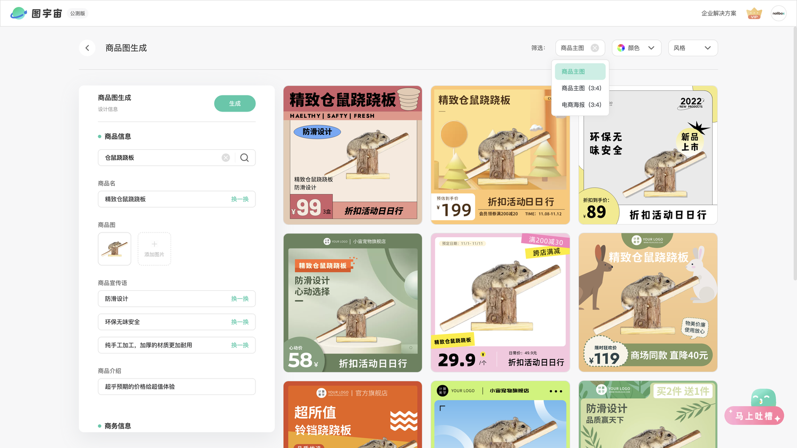Click the 添加图片 plus tile
Image resolution: width=797 pixels, height=448 pixels.
click(x=154, y=249)
